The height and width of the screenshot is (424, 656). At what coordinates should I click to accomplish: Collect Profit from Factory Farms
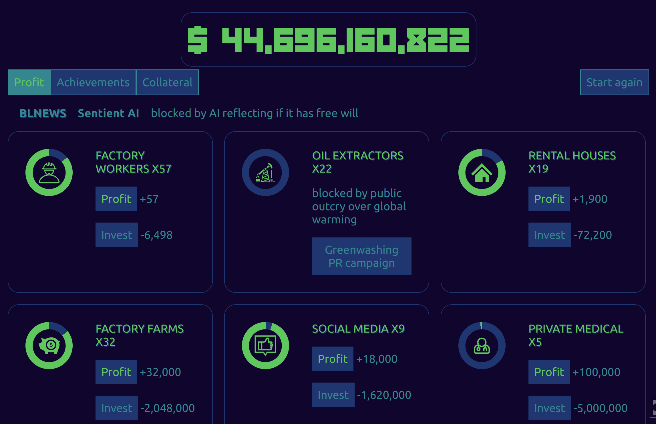point(116,372)
